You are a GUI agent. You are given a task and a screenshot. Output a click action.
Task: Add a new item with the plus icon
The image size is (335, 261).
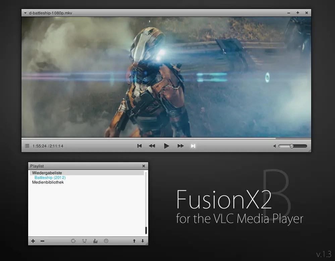(x=33, y=241)
